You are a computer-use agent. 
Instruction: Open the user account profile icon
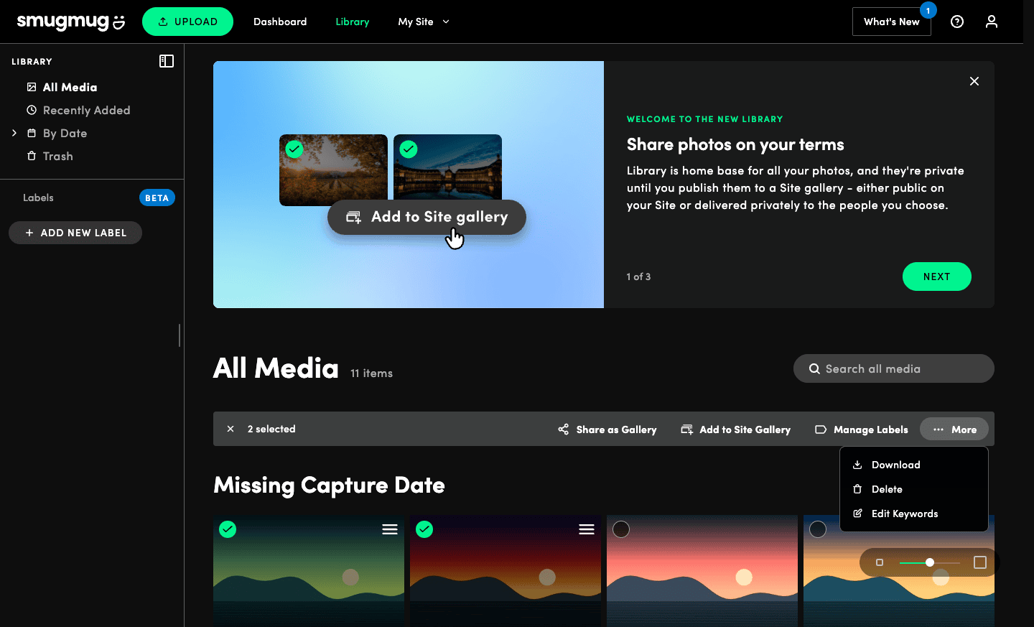(992, 22)
